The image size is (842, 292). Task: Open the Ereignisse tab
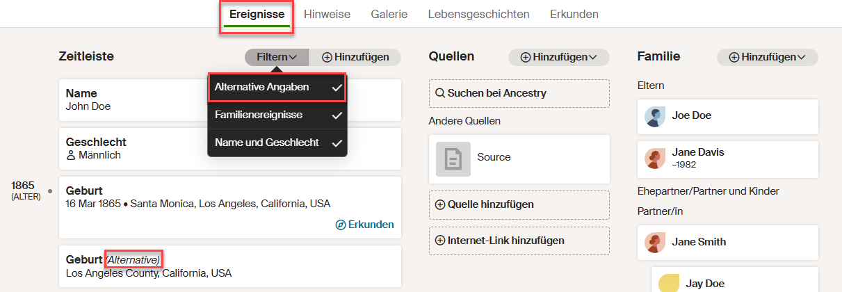tap(257, 15)
